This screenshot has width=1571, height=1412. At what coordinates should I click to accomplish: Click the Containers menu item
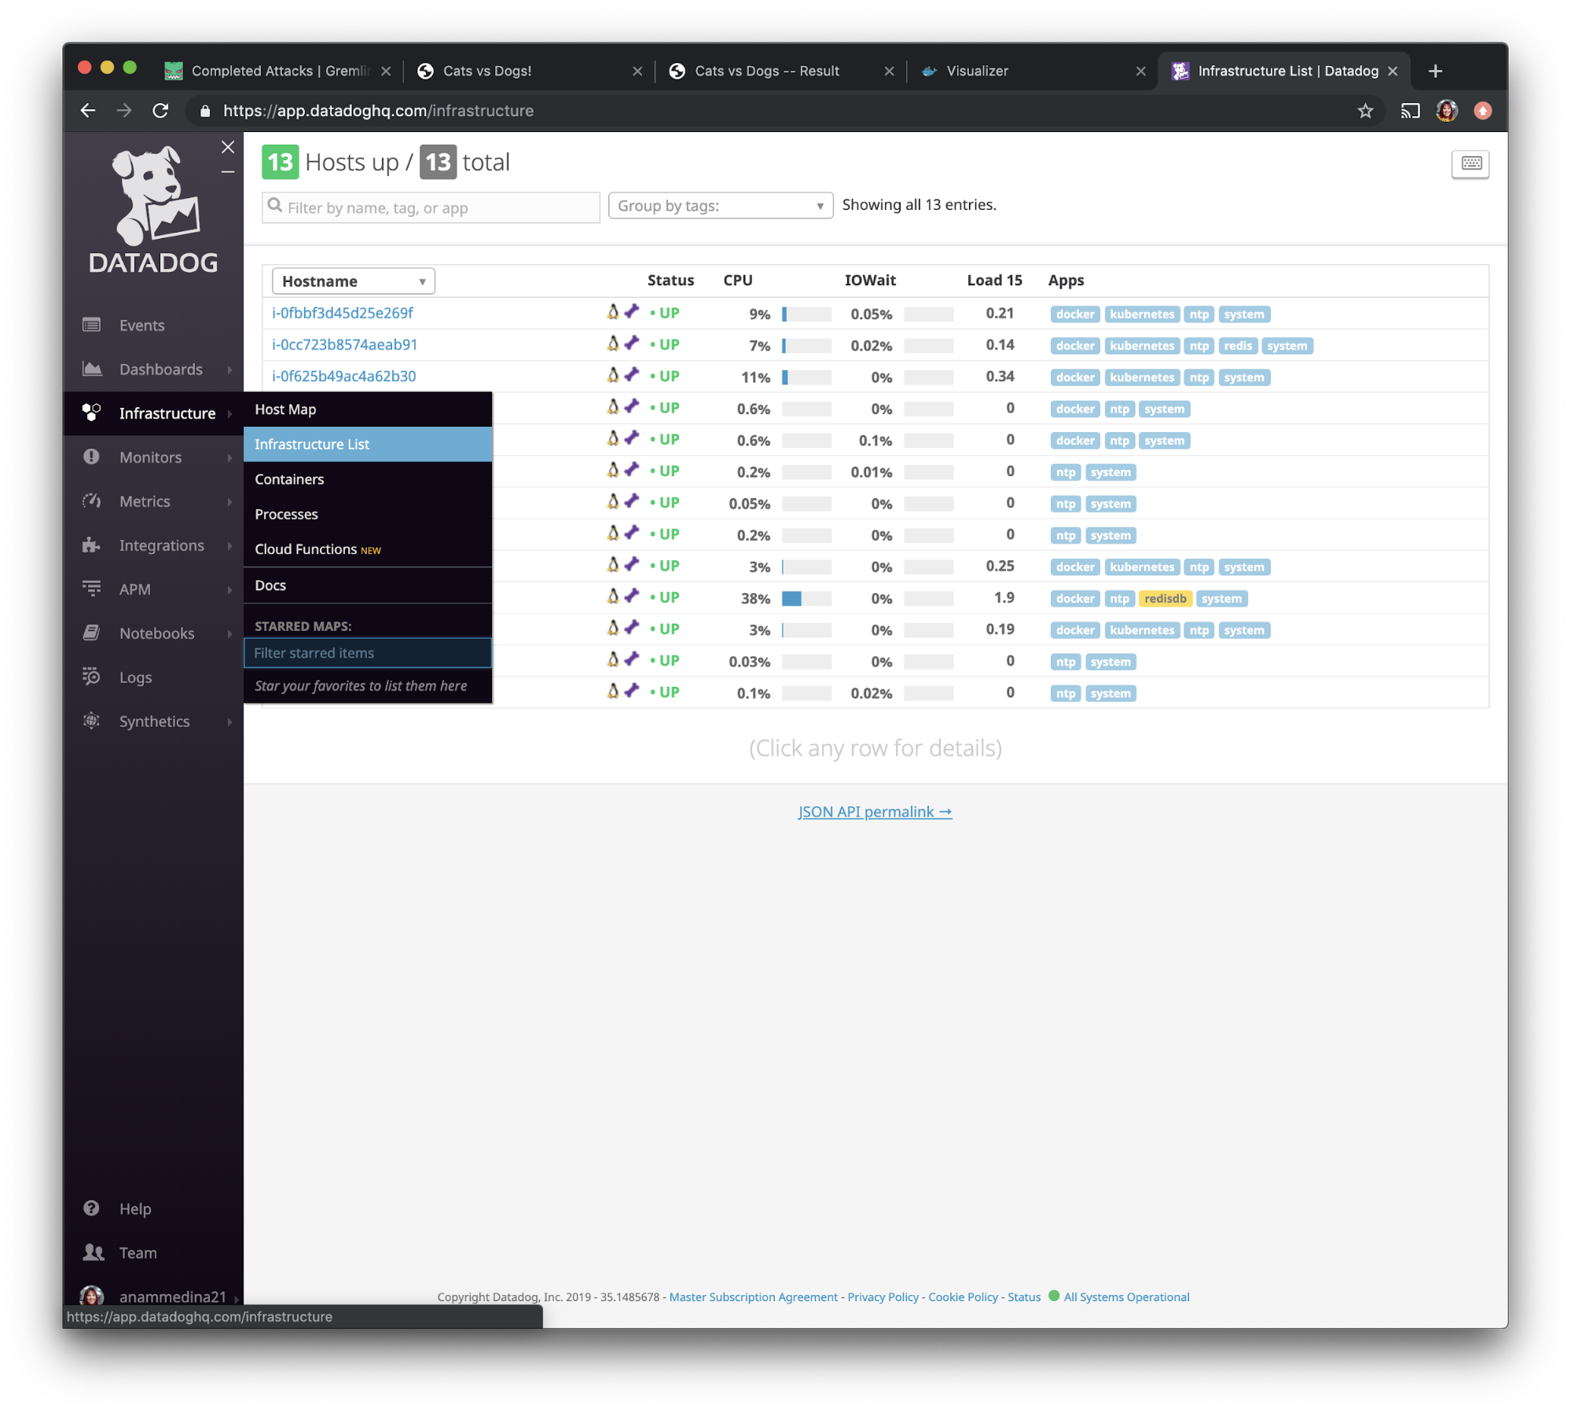pyautogui.click(x=289, y=479)
